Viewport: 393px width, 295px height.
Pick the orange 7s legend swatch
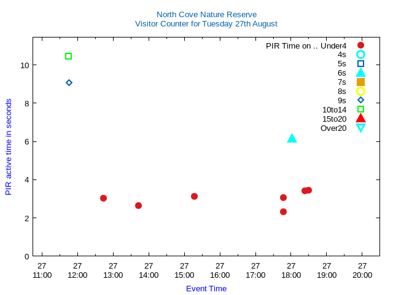[x=360, y=82]
